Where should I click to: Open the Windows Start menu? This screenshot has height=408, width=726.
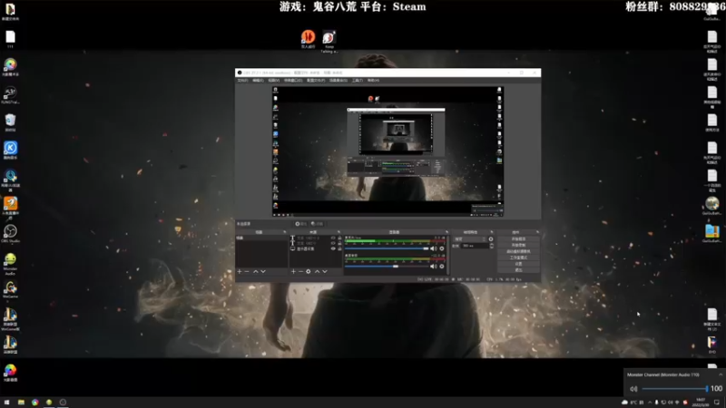(6, 403)
